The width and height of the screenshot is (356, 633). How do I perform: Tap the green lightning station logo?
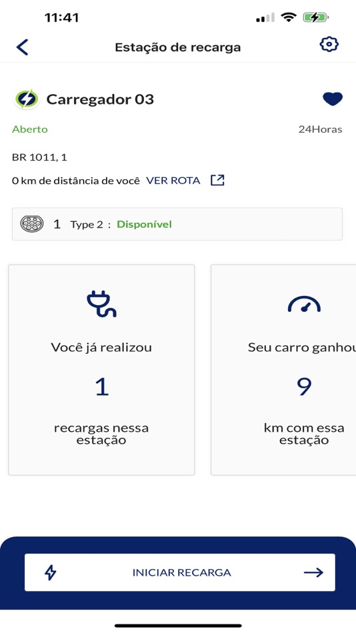(27, 99)
